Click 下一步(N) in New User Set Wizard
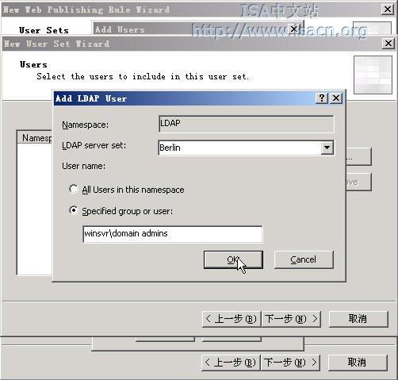 (x=291, y=319)
